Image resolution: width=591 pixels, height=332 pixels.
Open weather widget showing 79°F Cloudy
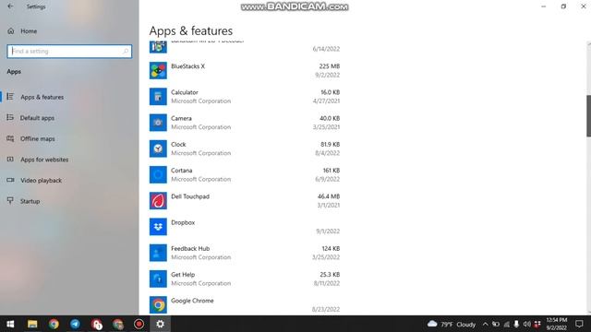[452, 324]
